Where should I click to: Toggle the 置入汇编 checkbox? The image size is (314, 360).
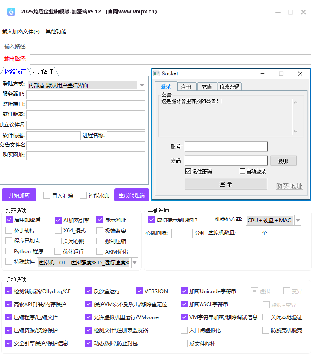click(x=47, y=195)
